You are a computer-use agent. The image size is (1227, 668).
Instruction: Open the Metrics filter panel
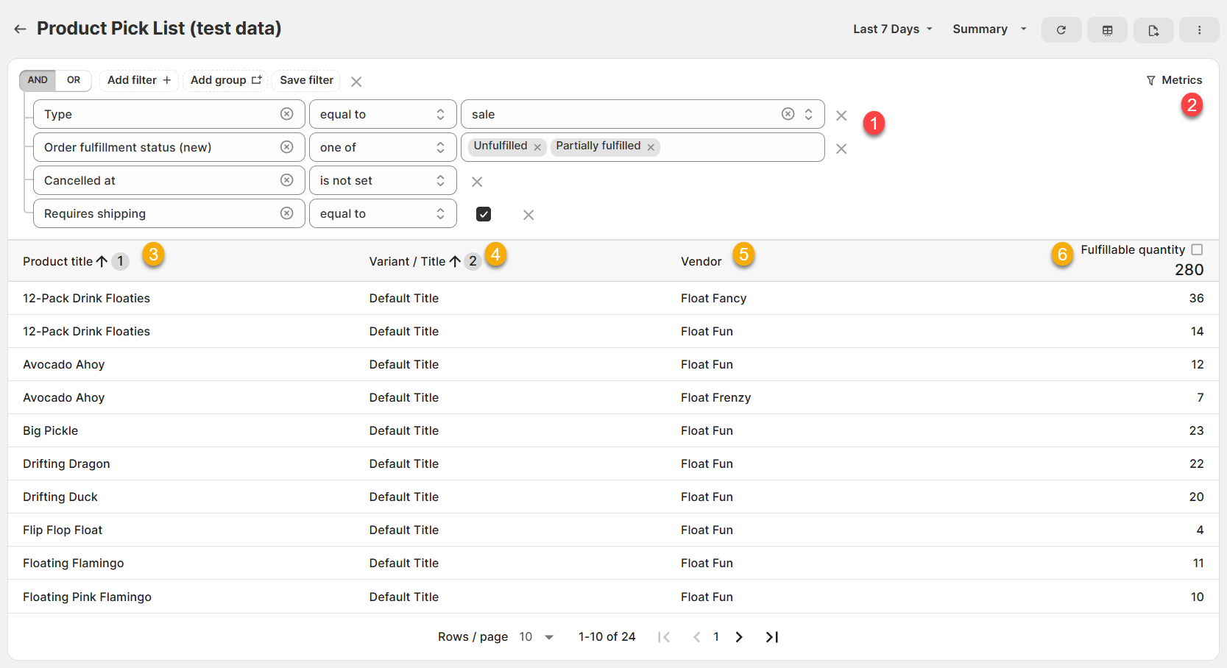[x=1174, y=80]
